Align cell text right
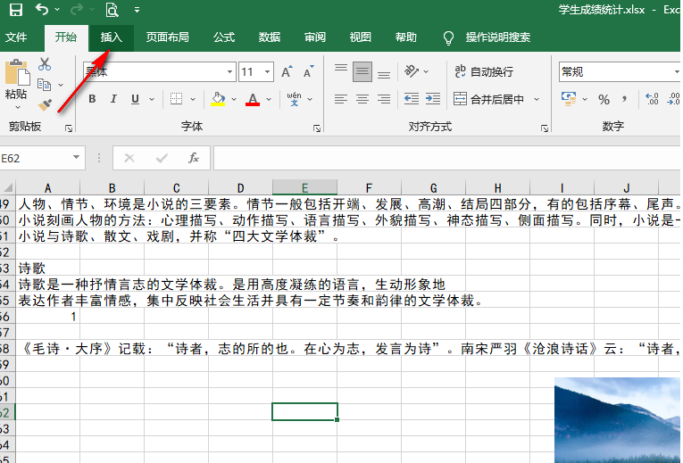683x463 pixels. pyautogui.click(x=384, y=99)
